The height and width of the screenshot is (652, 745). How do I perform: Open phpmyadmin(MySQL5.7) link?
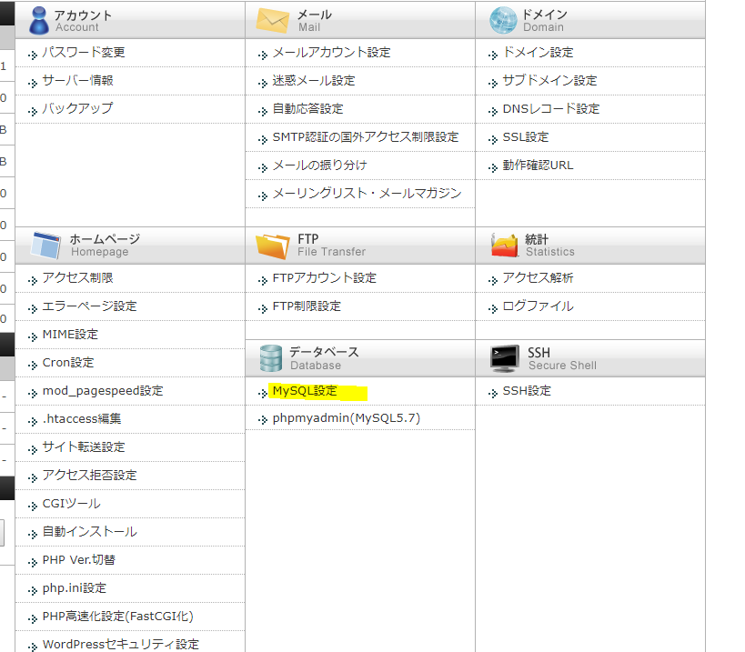click(x=347, y=418)
